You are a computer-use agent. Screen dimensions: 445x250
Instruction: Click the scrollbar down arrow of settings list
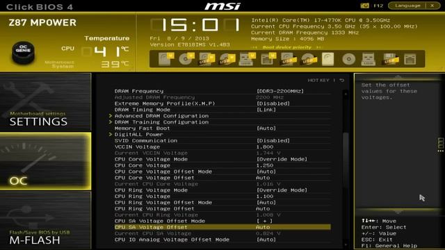(346, 244)
